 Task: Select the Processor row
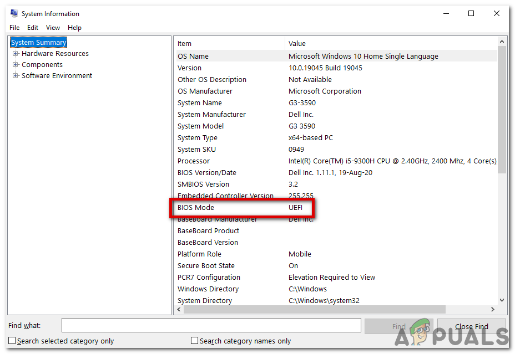tap(337, 161)
